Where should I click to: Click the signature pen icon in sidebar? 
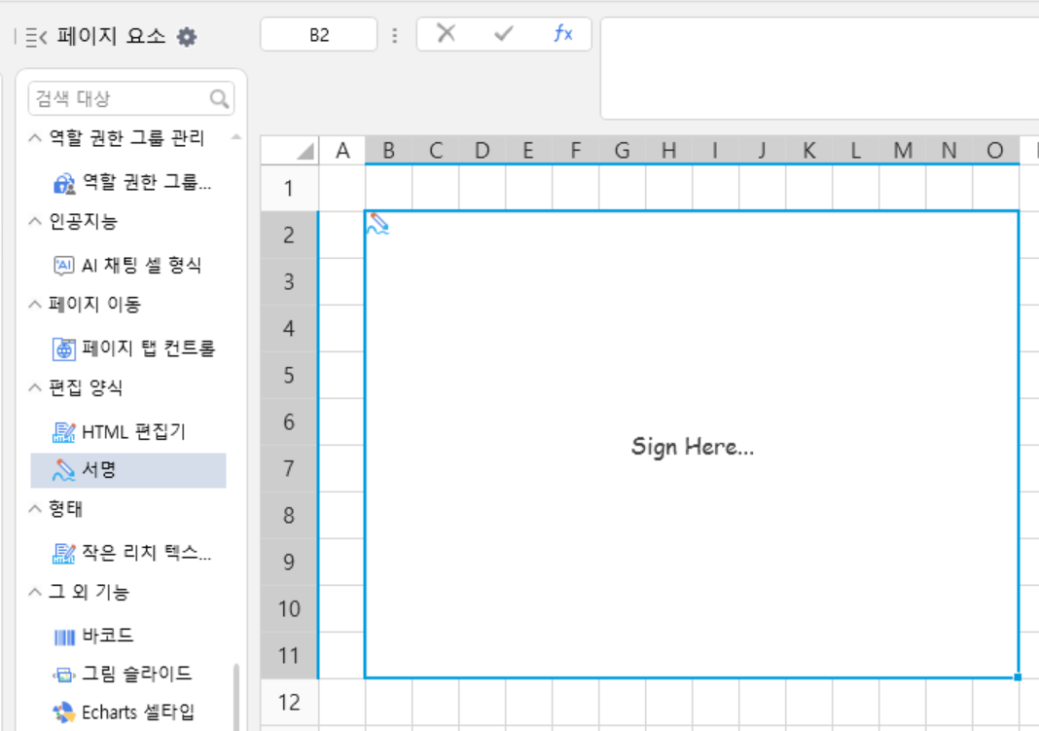tap(63, 470)
